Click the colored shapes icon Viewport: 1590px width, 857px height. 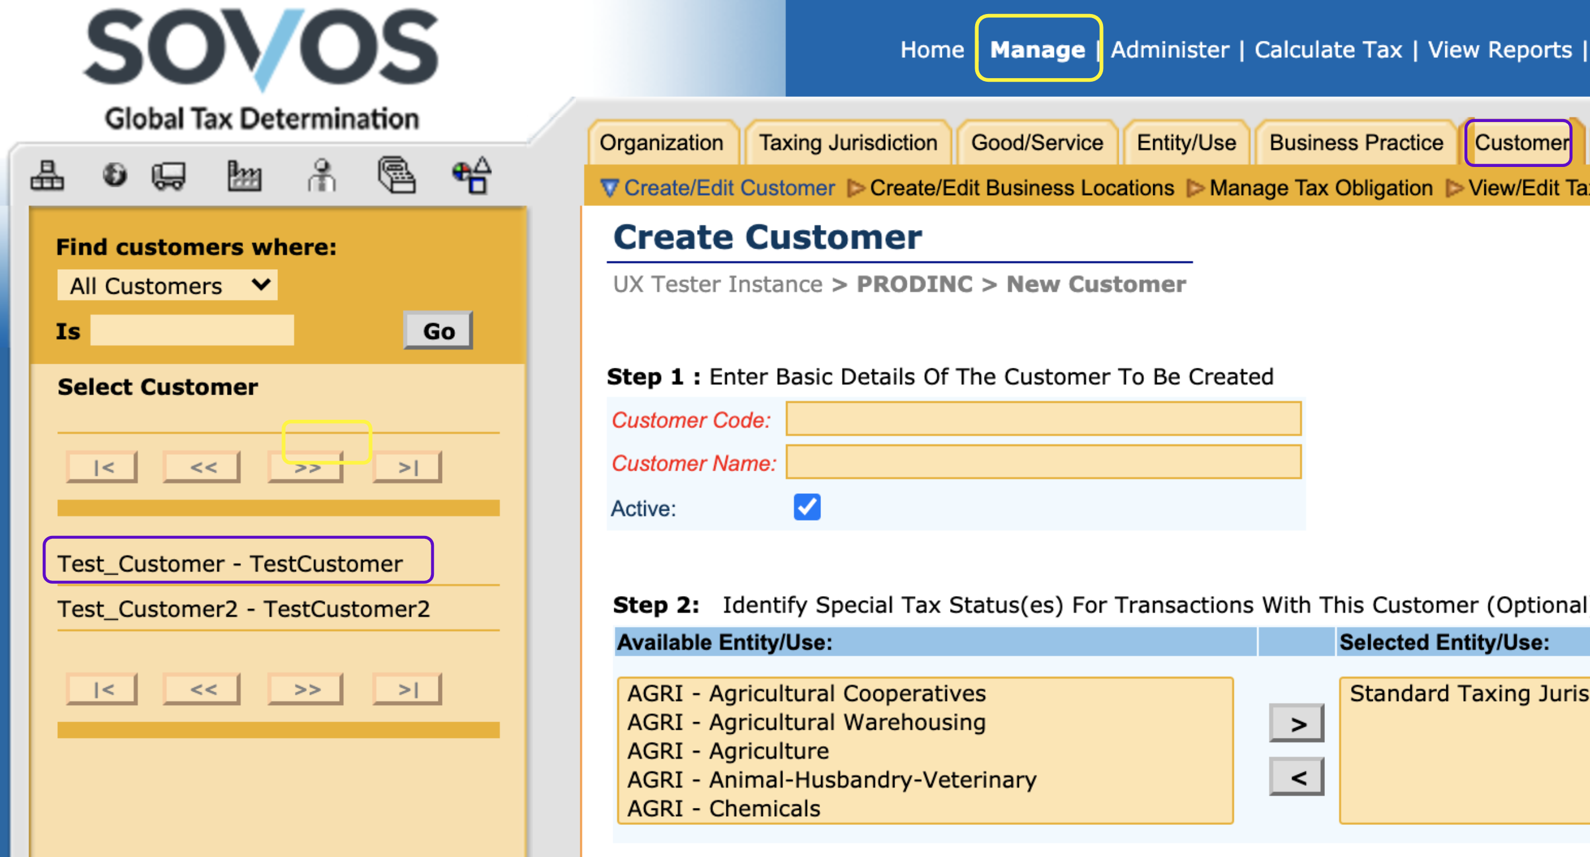pos(472,175)
